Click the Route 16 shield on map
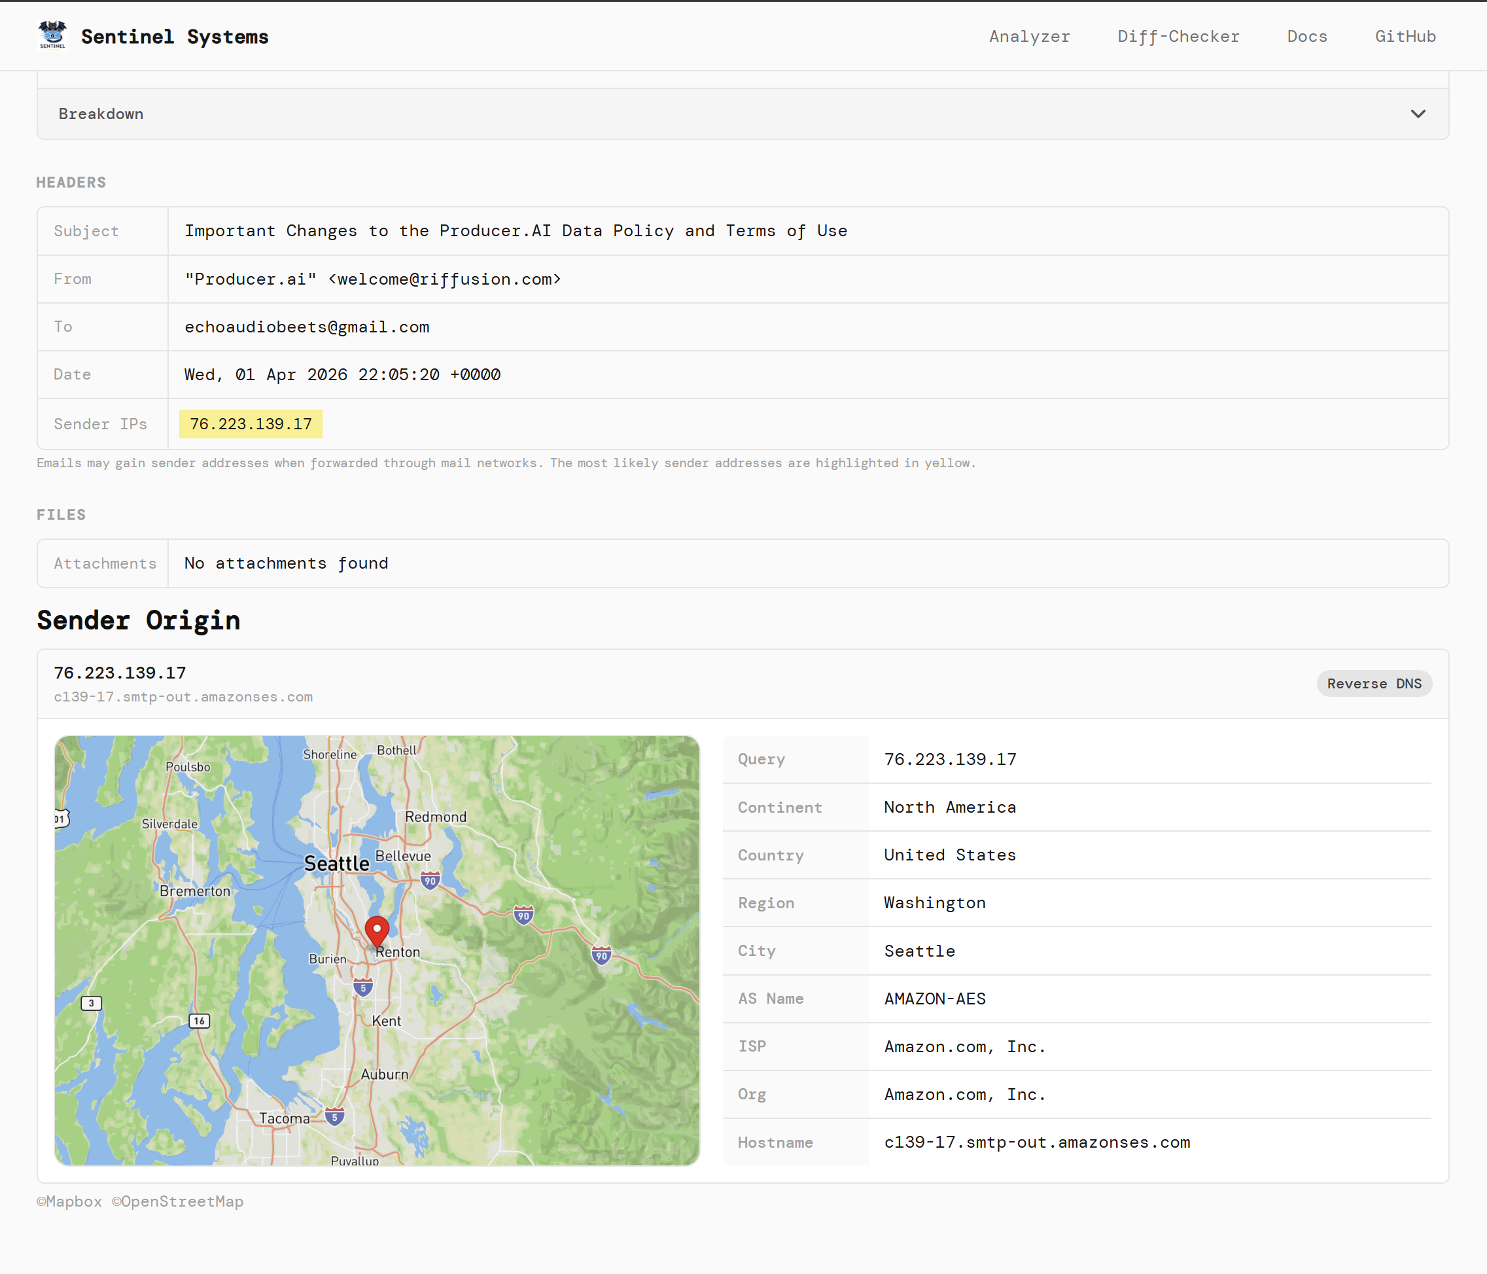This screenshot has width=1487, height=1274. coord(199,1021)
